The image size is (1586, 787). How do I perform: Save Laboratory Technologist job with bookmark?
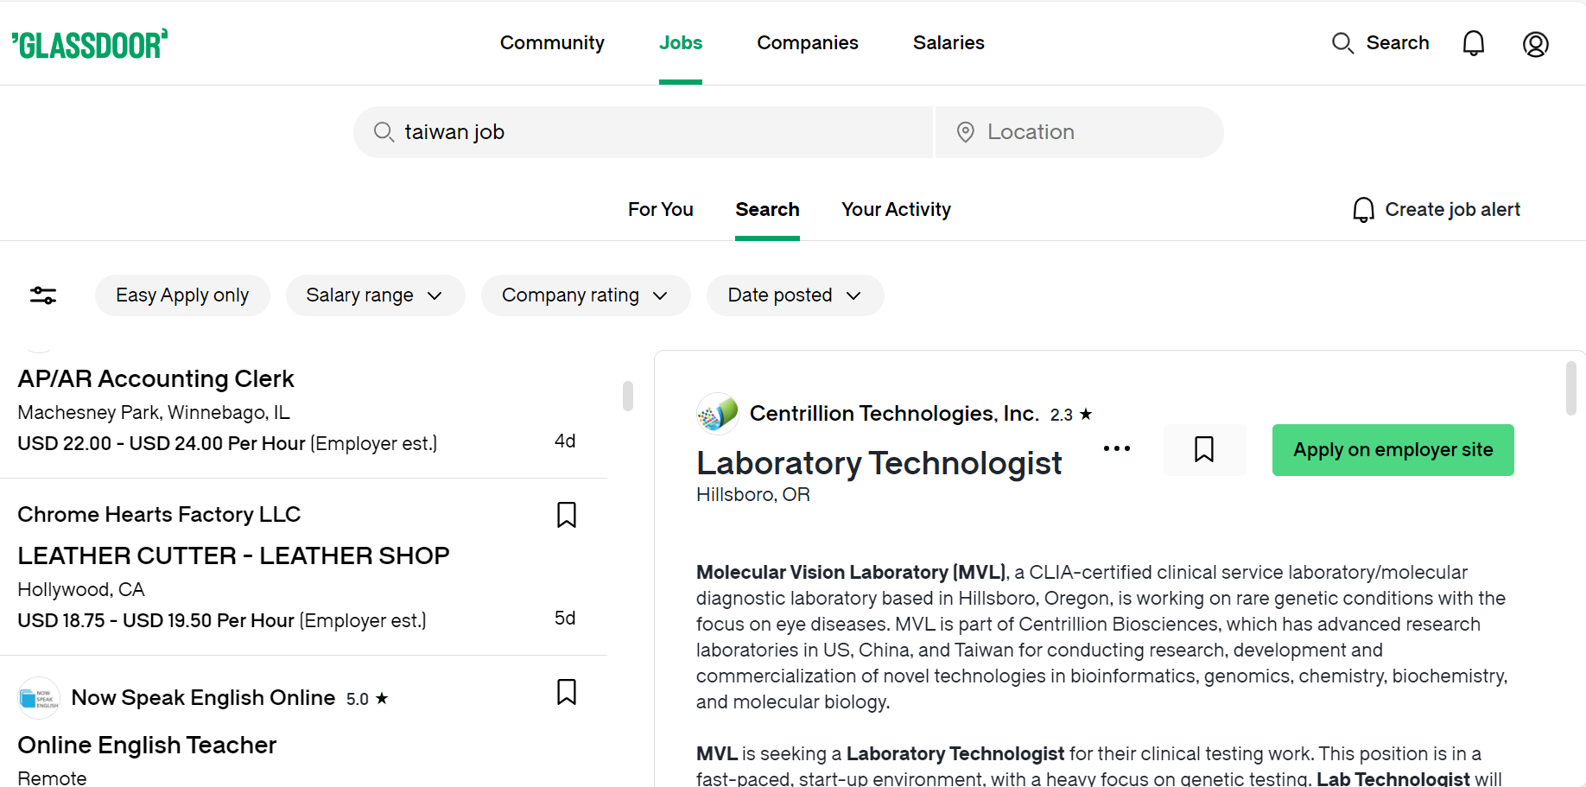pyautogui.click(x=1203, y=449)
